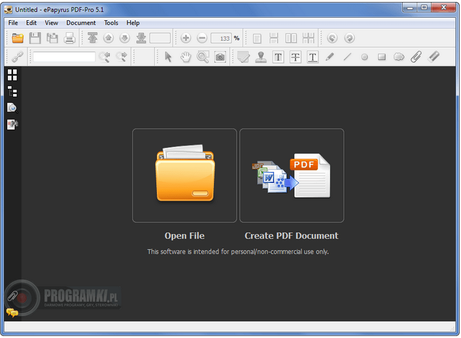Open the attachments paperclip sidebar panel

coord(12,296)
